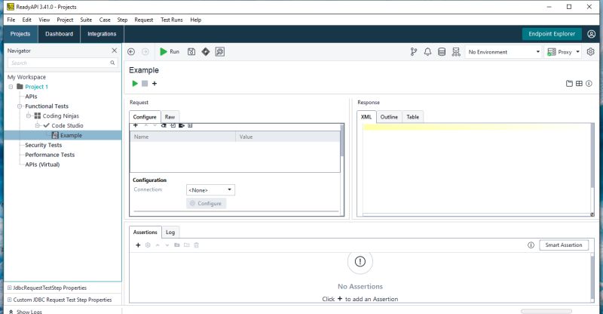Collapse the Coding Ninjas suite node
This screenshot has height=314, width=603.
(x=29, y=115)
